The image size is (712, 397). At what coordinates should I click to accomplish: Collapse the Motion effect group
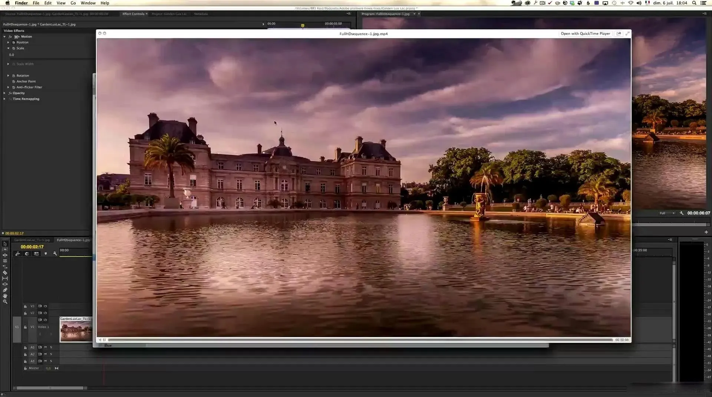coord(4,37)
